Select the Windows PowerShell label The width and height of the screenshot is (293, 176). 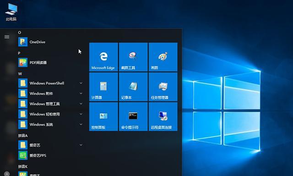click(47, 83)
